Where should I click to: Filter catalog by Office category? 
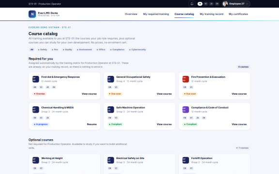tap(101, 49)
